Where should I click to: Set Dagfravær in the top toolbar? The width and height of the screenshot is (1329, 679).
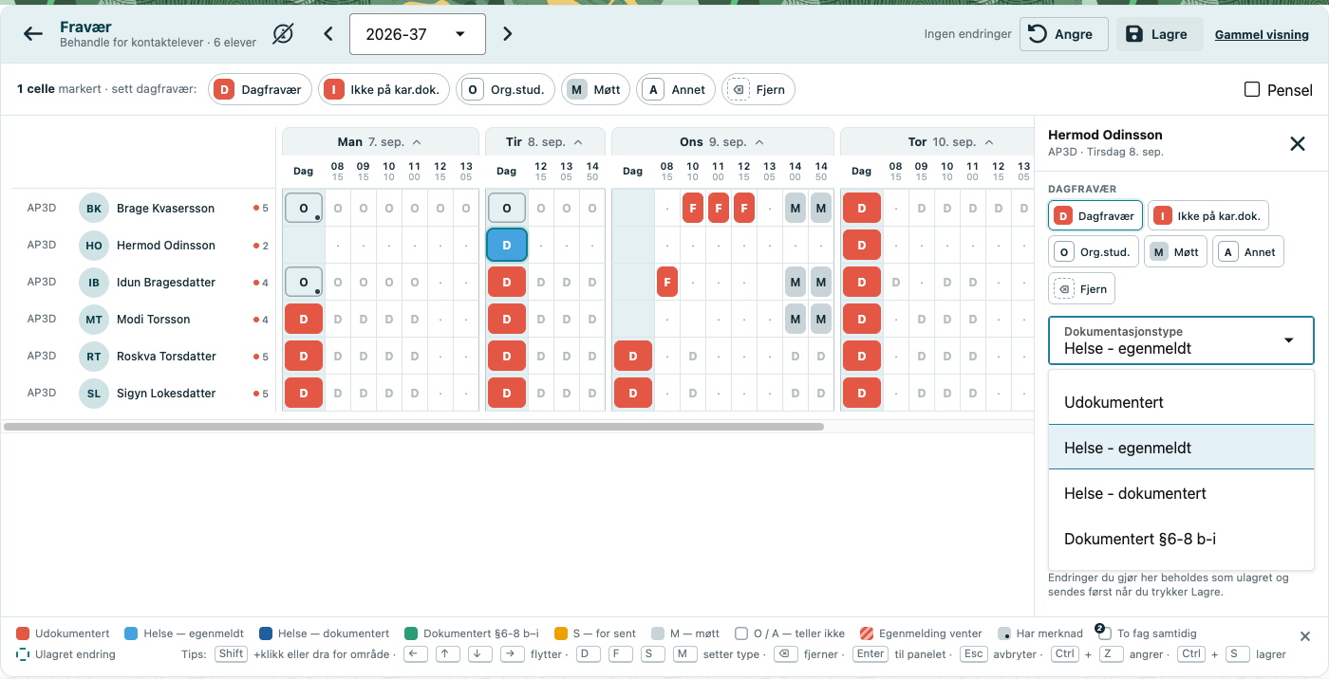point(260,89)
